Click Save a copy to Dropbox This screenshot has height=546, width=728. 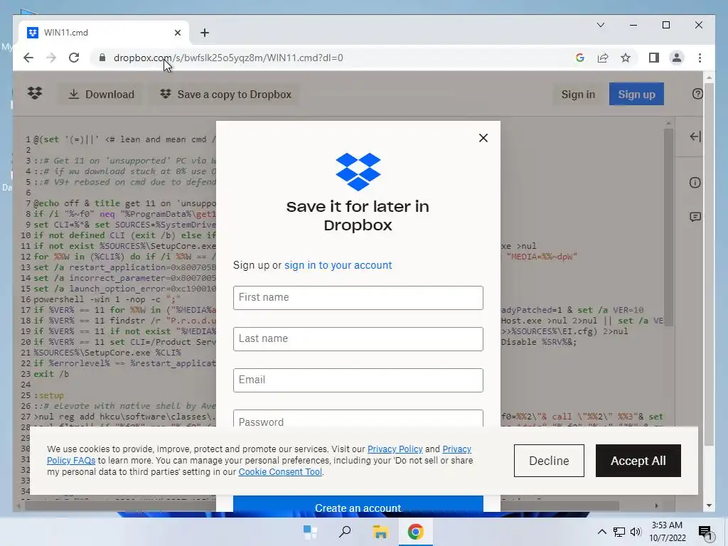[x=225, y=95]
